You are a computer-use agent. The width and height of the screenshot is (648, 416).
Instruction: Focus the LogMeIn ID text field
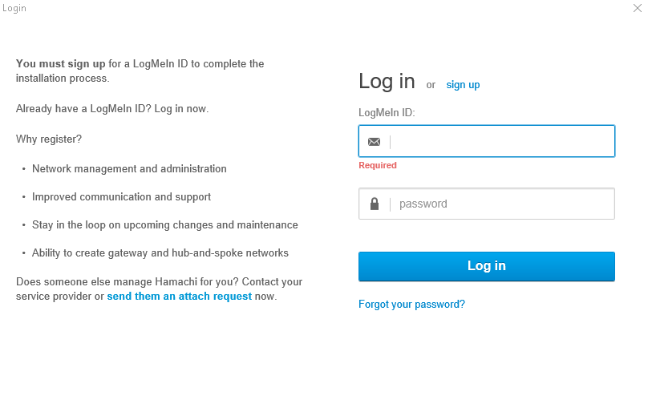[501, 142]
